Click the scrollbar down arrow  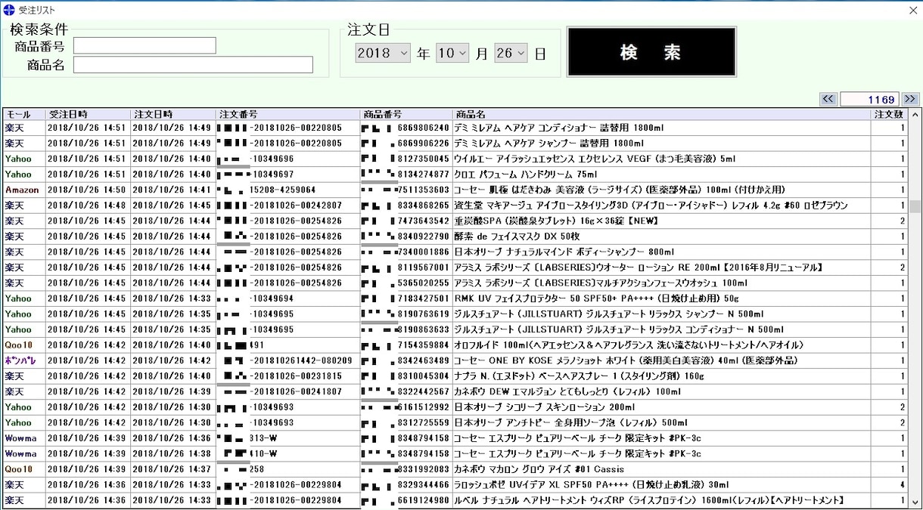pyautogui.click(x=915, y=502)
